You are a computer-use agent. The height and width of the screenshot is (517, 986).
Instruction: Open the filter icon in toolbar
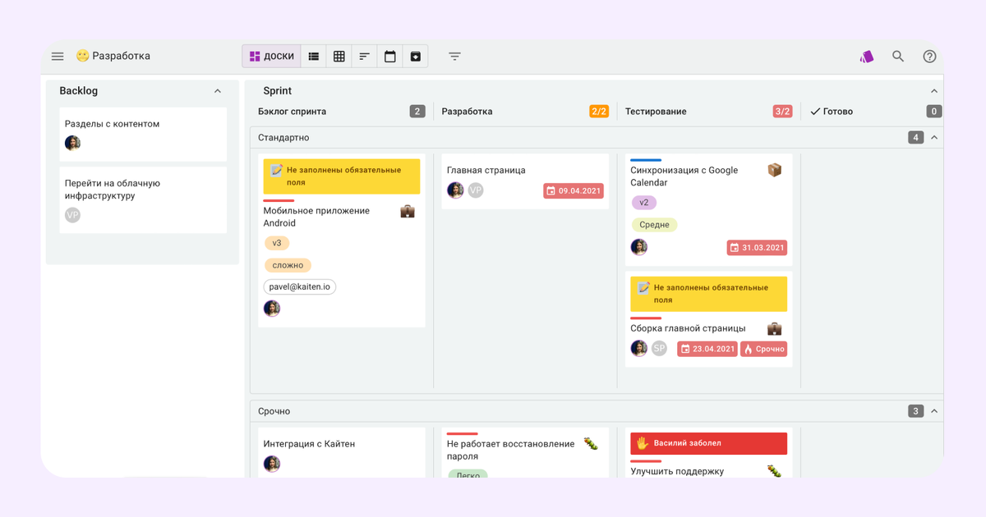(x=454, y=57)
